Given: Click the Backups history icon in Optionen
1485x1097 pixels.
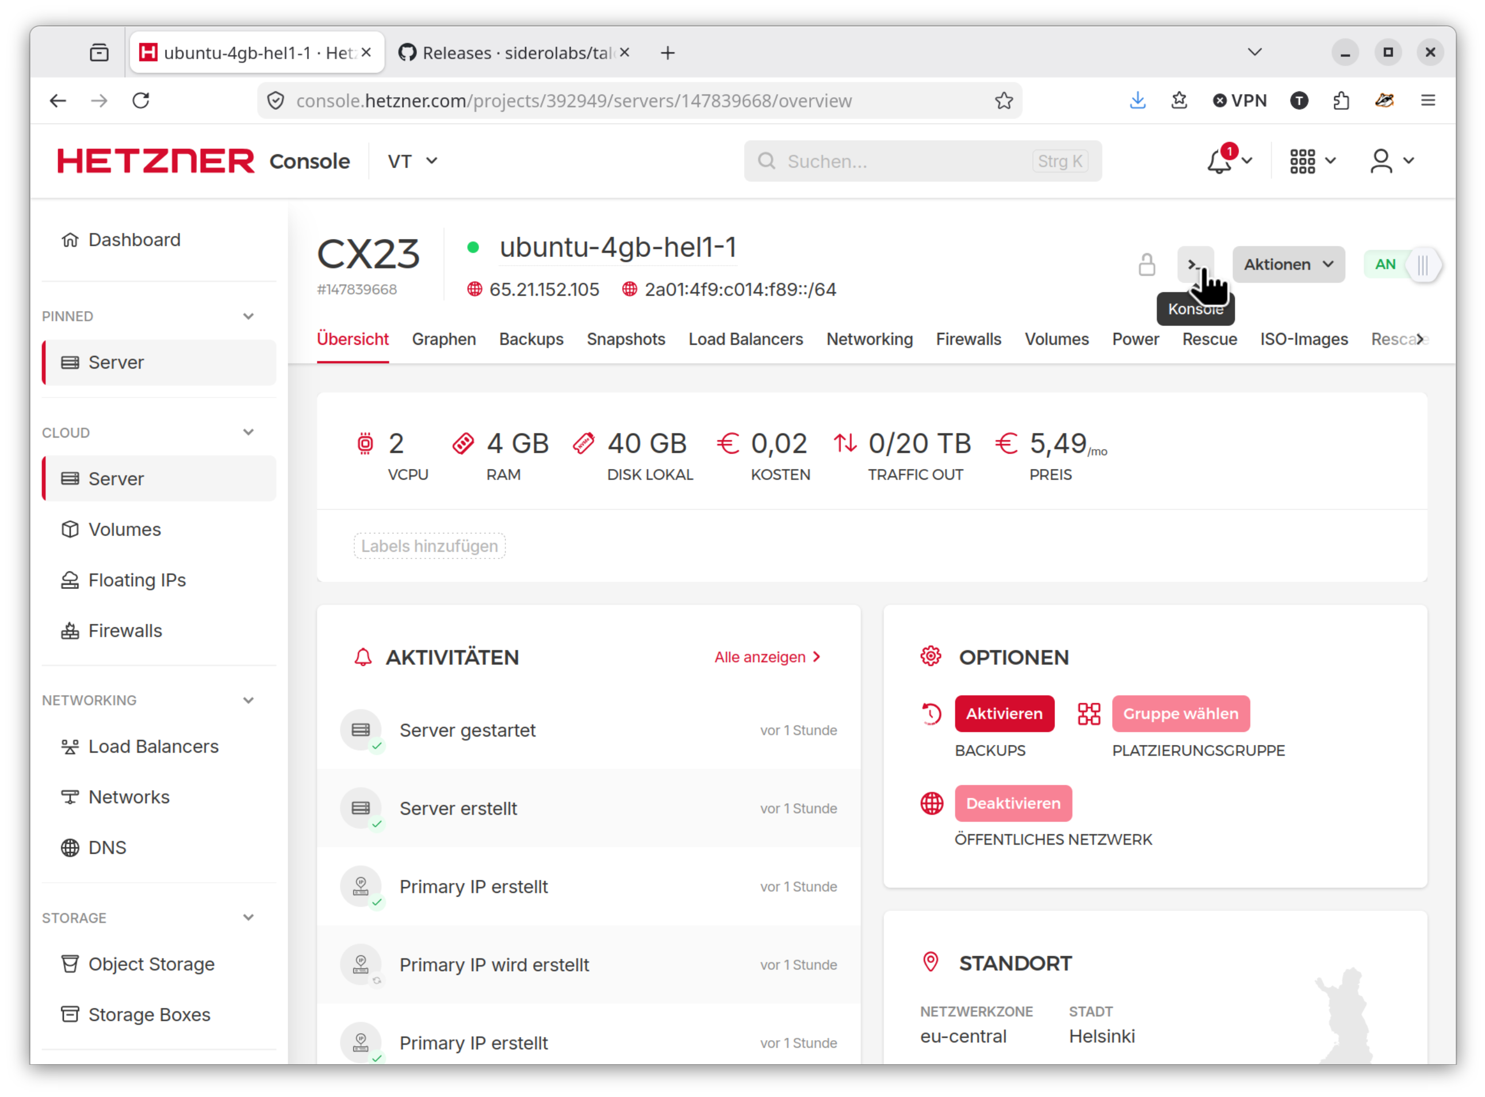Looking at the screenshot, I should point(931,714).
